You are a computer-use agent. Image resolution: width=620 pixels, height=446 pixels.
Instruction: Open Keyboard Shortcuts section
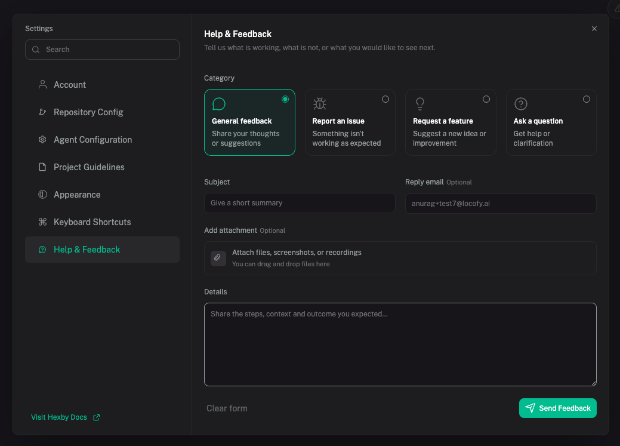coord(102,222)
